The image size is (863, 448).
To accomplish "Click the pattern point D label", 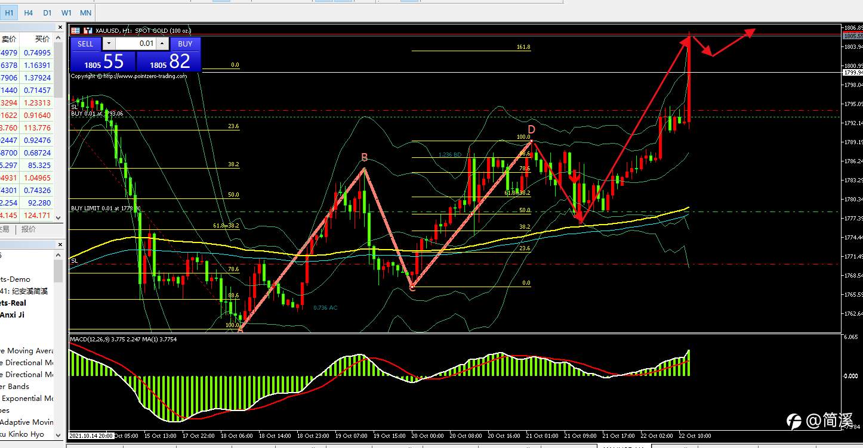I will pyautogui.click(x=531, y=129).
